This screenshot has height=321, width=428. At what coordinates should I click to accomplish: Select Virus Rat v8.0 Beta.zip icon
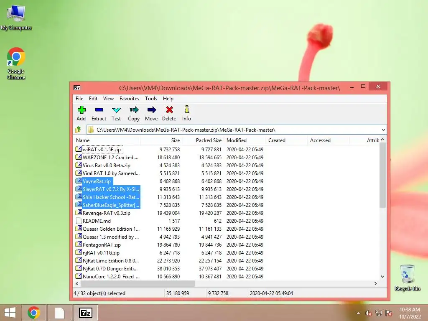[79, 165]
